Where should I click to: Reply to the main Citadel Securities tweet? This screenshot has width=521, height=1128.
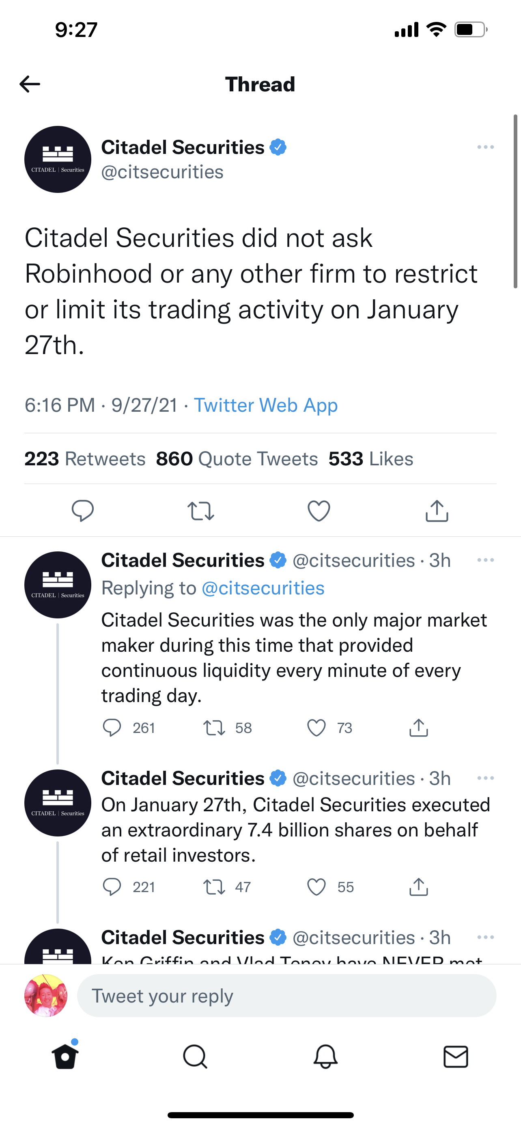[83, 510]
